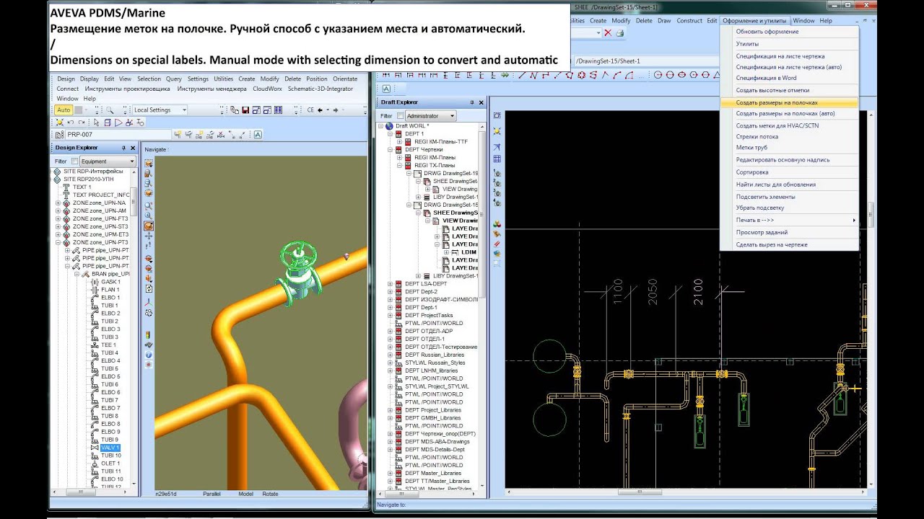Image resolution: width=924 pixels, height=519 pixels.
Task: Click the save icon in Design toolbar
Action: point(245,110)
